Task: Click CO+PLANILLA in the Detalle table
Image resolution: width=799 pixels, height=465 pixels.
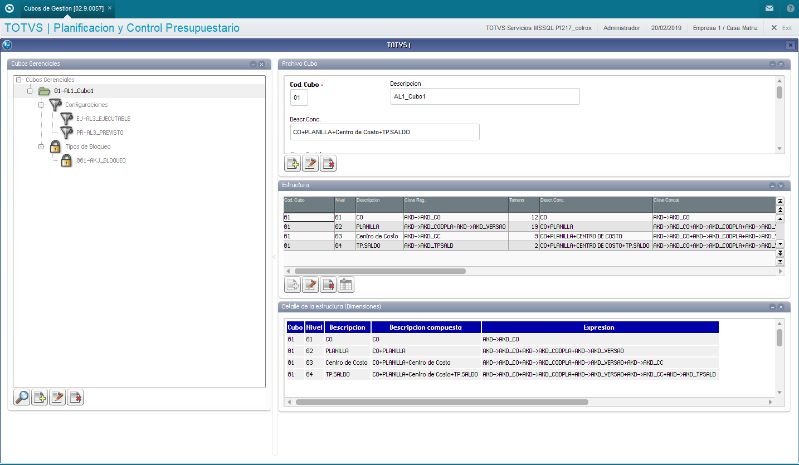Action: (x=389, y=351)
